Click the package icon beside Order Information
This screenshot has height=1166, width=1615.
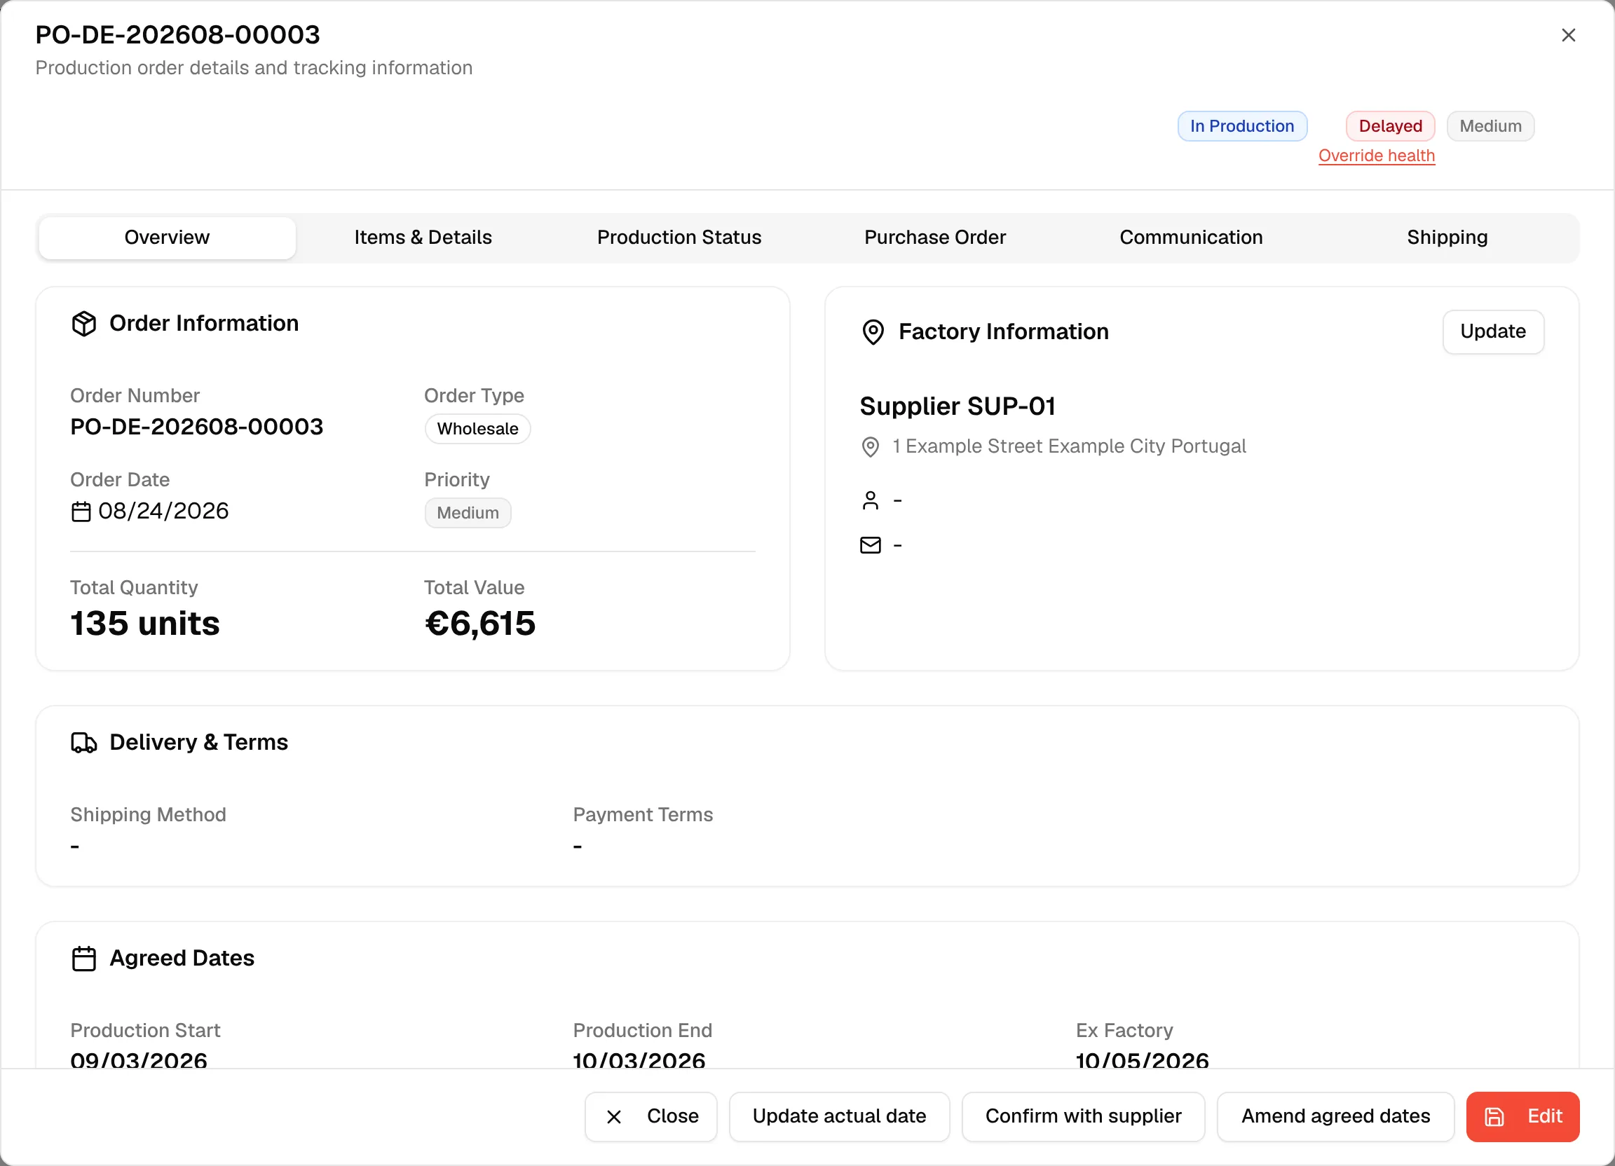84,324
